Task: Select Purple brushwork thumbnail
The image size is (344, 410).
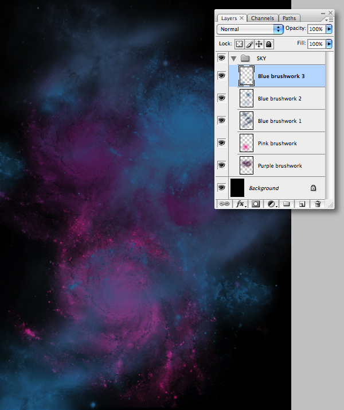Action: point(247,165)
